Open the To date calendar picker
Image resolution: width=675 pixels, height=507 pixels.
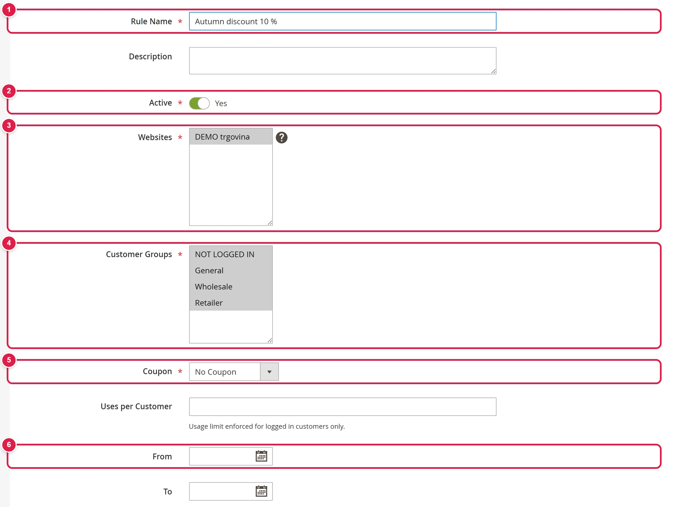261,491
